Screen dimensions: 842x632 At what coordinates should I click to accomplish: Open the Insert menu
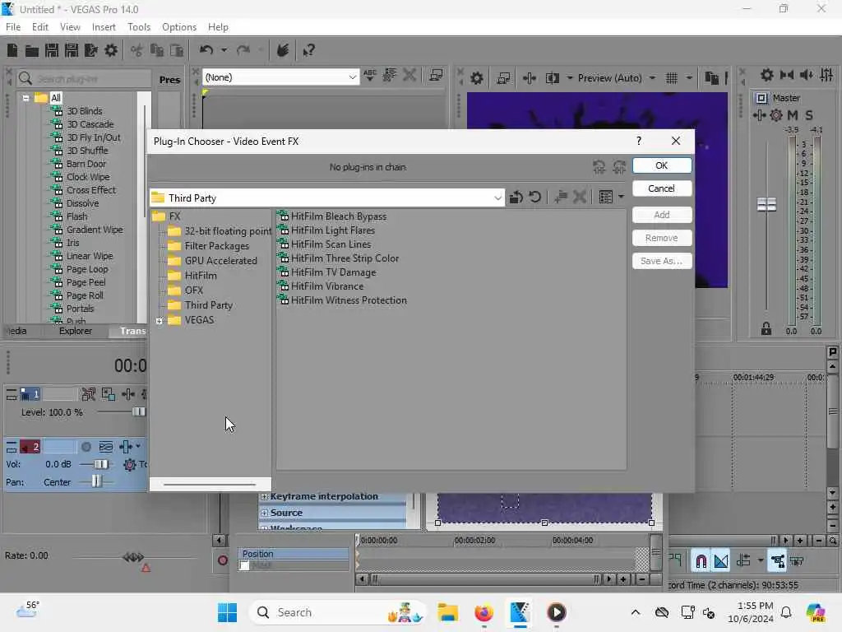click(104, 27)
